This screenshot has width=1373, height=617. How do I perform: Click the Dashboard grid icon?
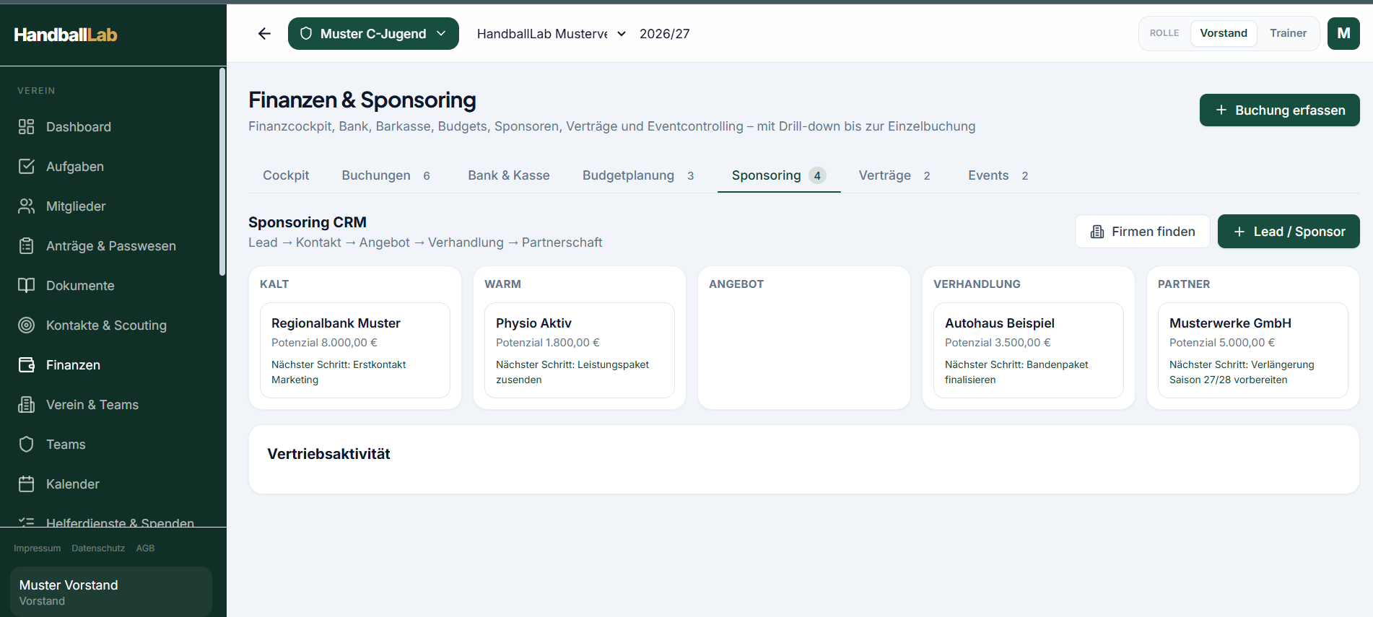click(26, 127)
